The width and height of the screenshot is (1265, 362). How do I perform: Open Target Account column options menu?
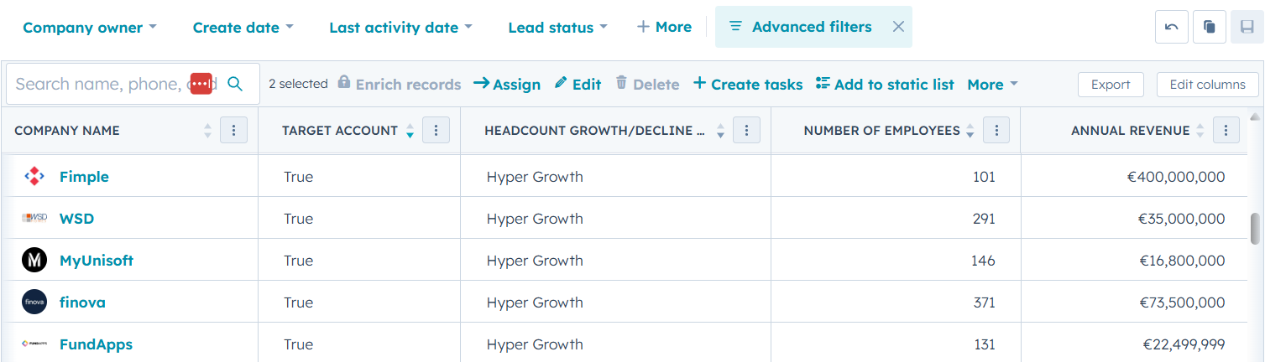point(436,130)
